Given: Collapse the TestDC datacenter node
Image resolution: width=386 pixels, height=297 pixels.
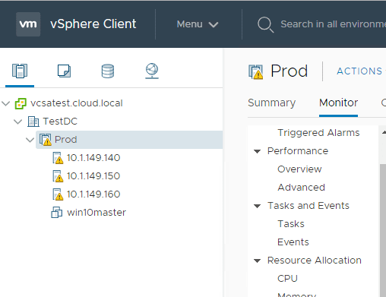Looking at the screenshot, I should [x=18, y=122].
